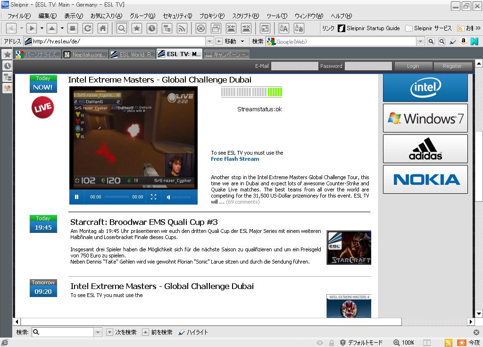Expand the Forward button history dropdown
This screenshot has width=483, height=347.
(42, 28)
